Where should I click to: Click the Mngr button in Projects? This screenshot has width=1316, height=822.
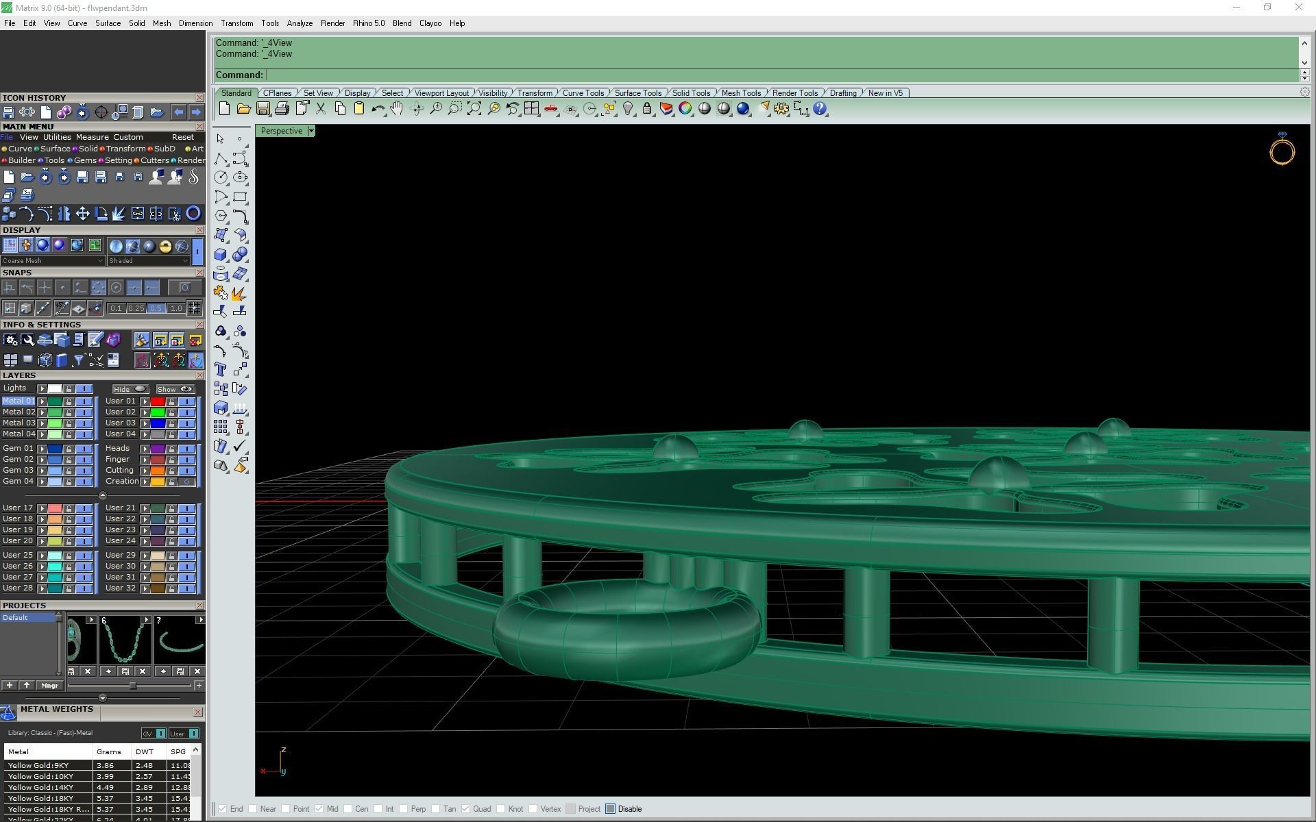[49, 686]
